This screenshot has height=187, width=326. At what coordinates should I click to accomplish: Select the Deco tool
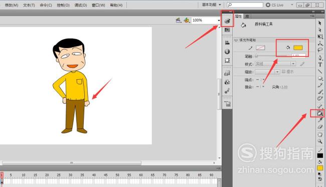[x=320, y=98]
